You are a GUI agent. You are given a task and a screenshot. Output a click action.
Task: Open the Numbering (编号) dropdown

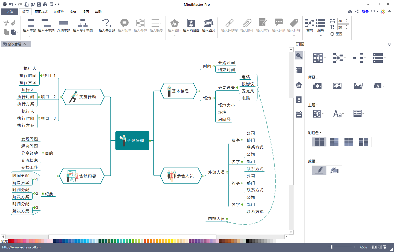321,36
